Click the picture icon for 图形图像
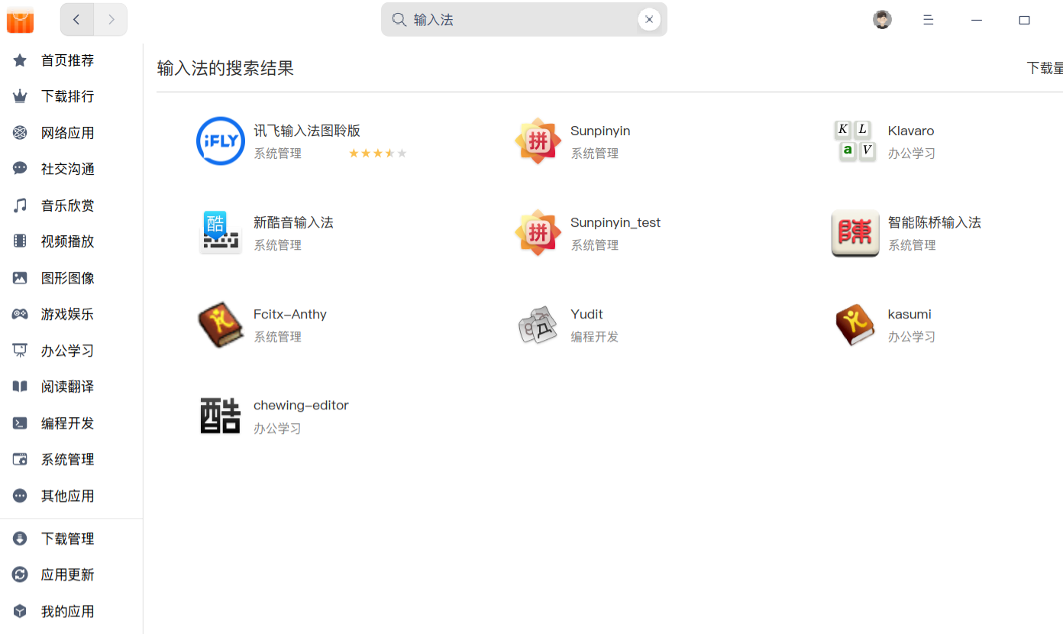The width and height of the screenshot is (1063, 634). coord(20,278)
